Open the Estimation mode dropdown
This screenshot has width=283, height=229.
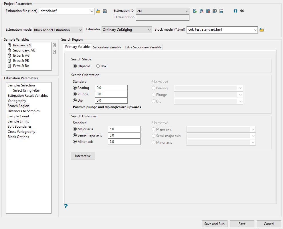pyautogui.click(x=58, y=30)
